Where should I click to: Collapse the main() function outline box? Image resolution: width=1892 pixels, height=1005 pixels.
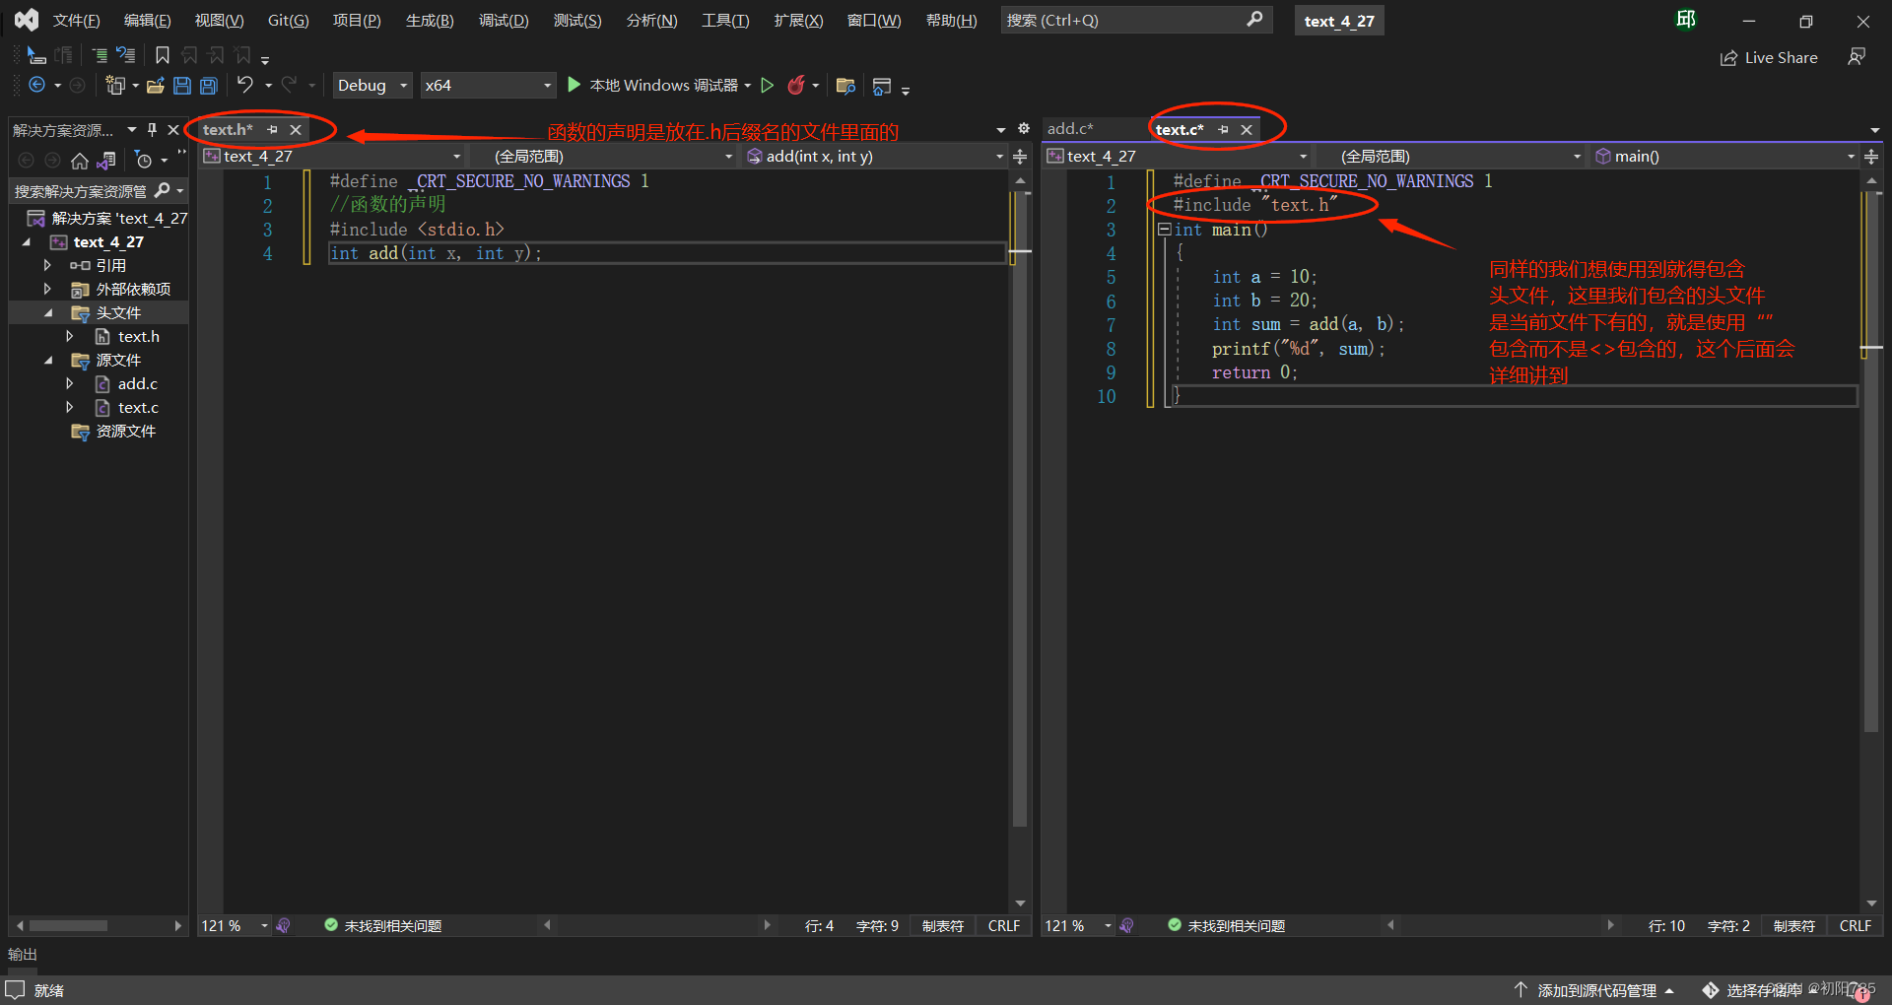(1164, 229)
